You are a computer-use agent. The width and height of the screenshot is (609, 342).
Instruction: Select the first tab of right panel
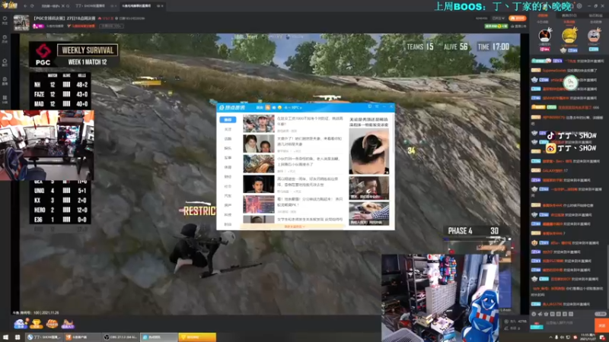click(x=543, y=15)
